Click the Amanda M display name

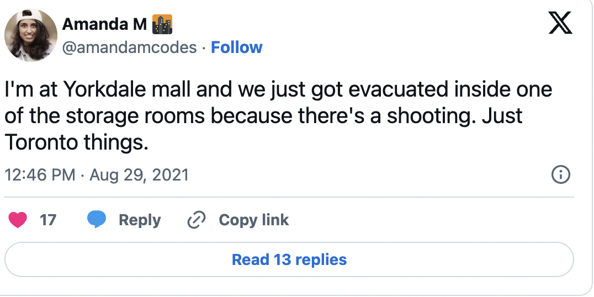click(104, 24)
